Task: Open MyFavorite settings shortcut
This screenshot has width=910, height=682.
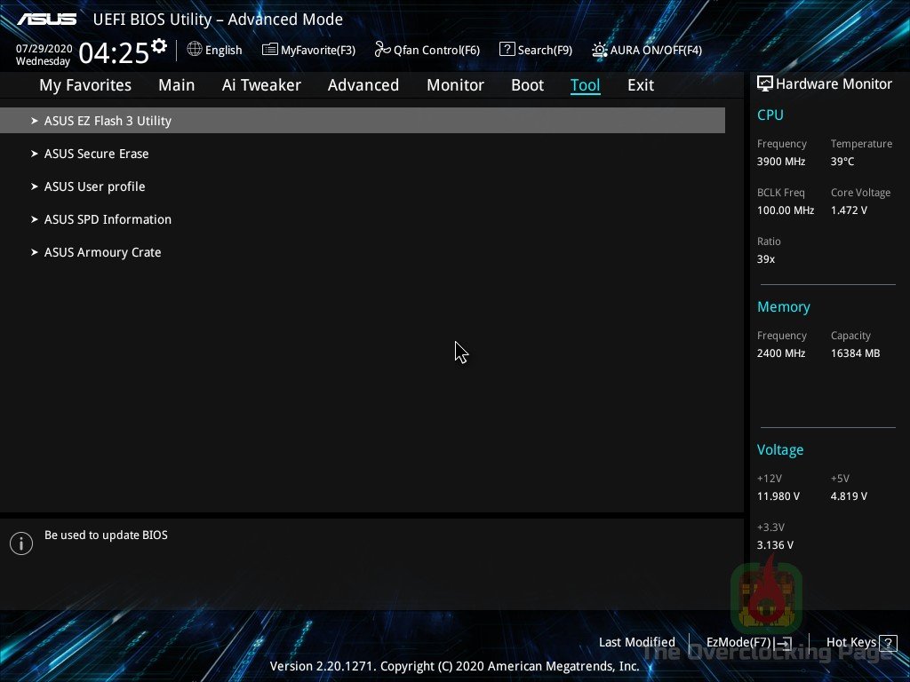Action: pyautogui.click(x=308, y=50)
